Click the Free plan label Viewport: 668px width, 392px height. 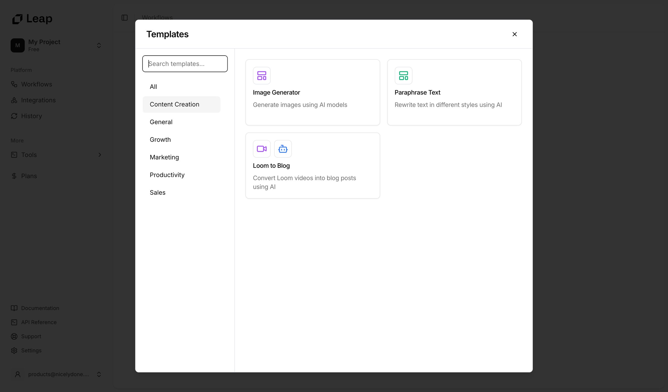tap(34, 49)
